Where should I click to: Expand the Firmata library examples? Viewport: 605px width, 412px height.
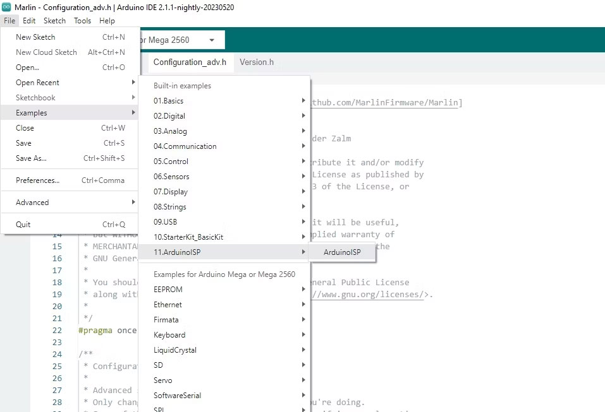(x=224, y=320)
